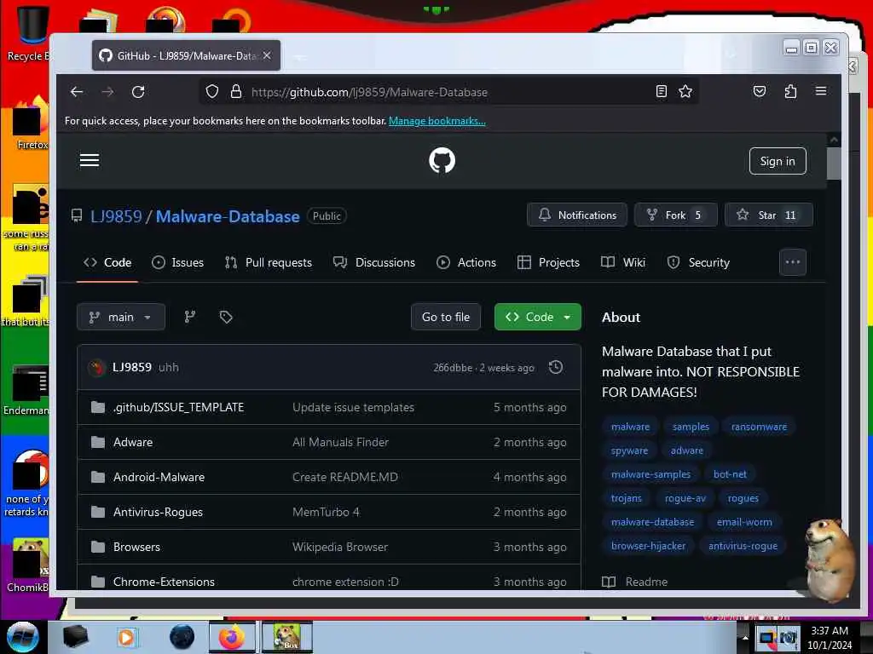Close the GitHub browser tab
Image resolution: width=873 pixels, height=654 pixels.
(267, 55)
